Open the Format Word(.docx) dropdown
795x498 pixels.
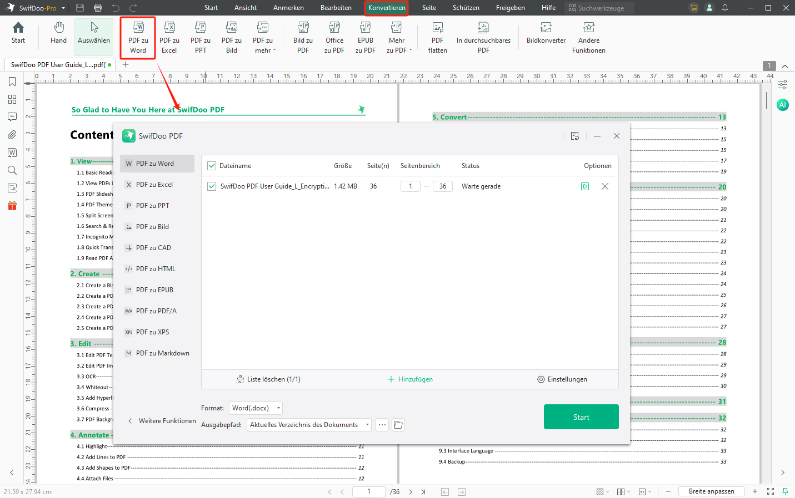tap(256, 408)
